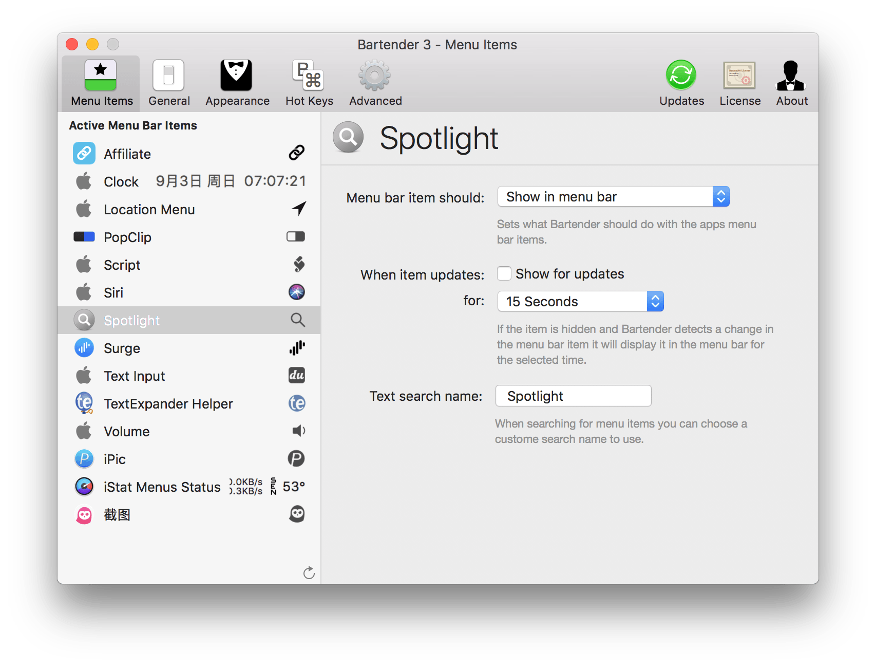Click the iStat Menus 53° temperature readout
This screenshot has height=666, width=876.
point(294,486)
